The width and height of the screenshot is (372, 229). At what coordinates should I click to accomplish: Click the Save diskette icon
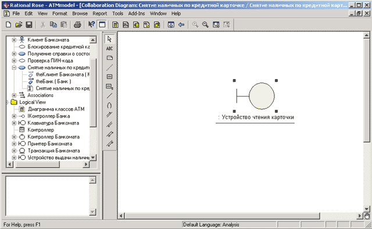click(29, 24)
